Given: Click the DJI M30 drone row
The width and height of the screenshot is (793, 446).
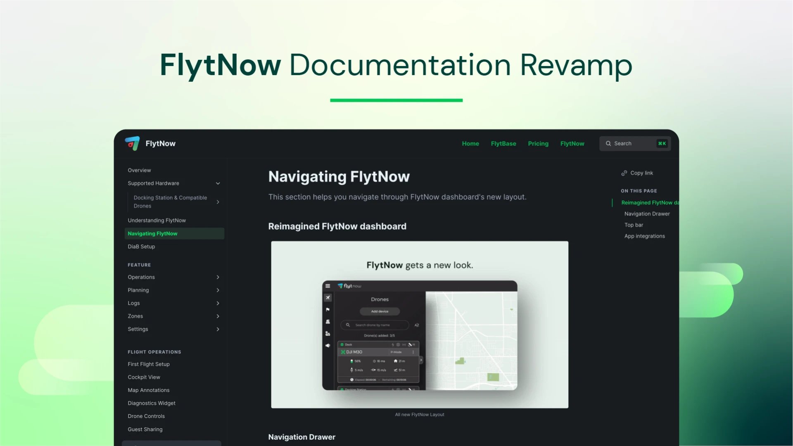Looking at the screenshot, I should click(x=378, y=352).
